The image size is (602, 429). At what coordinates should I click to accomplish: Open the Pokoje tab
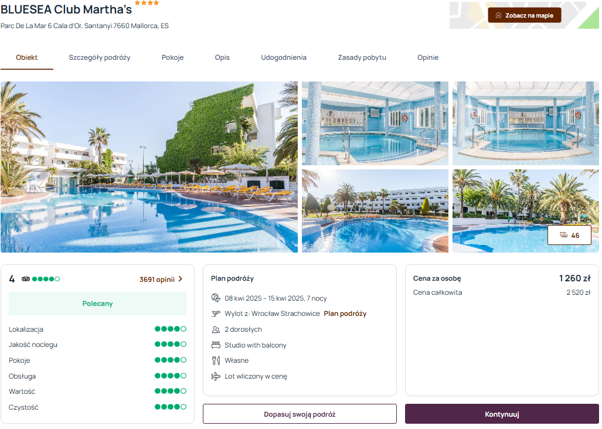(173, 57)
